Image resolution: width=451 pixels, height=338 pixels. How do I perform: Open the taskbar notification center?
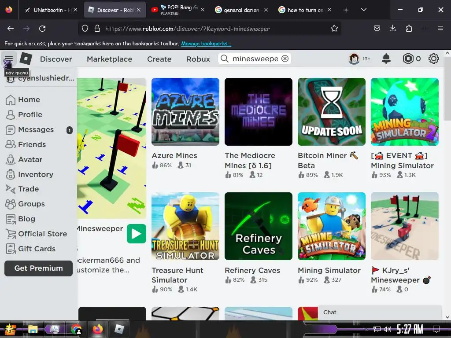[x=436, y=329]
